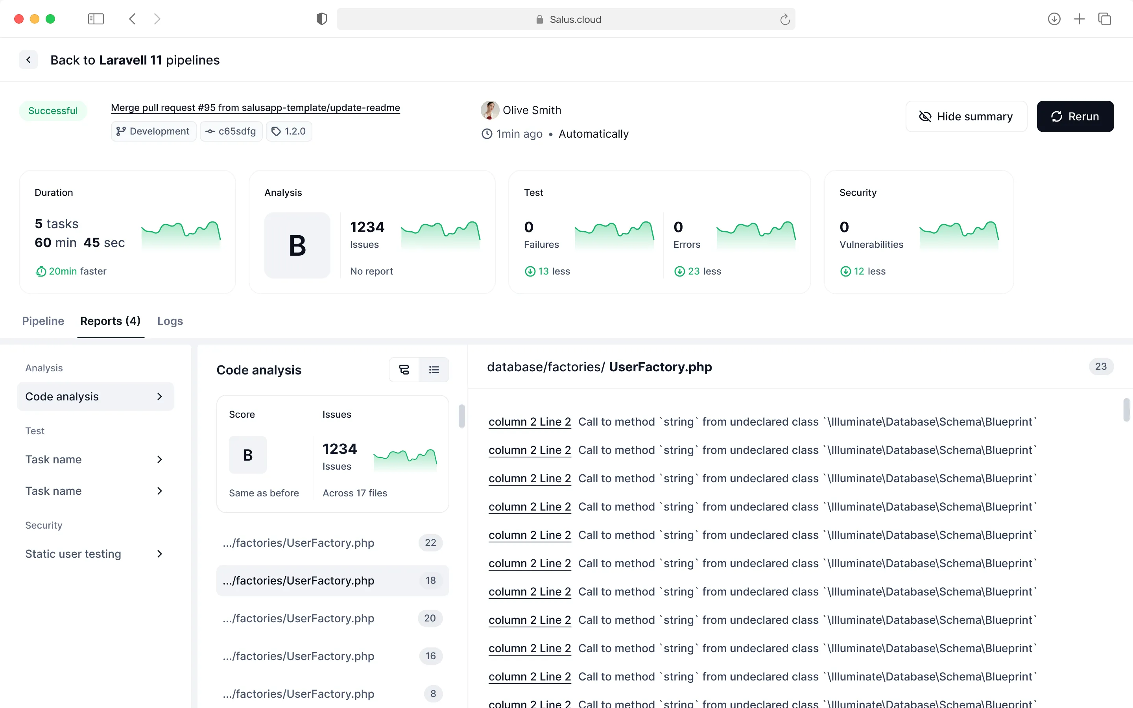Click the back arrow next to Laravell 11 pipelines
The height and width of the screenshot is (708, 1133).
29,60
